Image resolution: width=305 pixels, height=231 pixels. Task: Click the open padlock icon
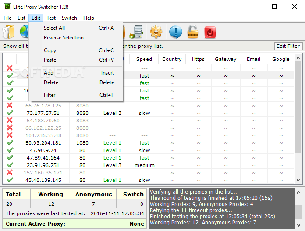(x=192, y=32)
